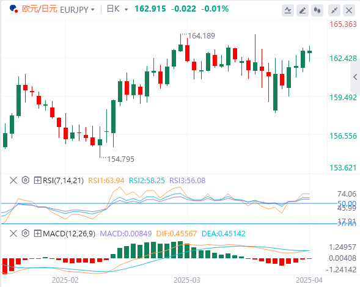
Task: Click the MACD:0.00849 value
Action: pos(126,233)
